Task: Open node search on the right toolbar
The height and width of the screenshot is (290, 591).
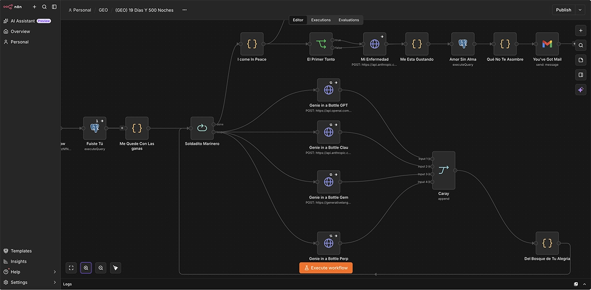Action: (x=581, y=45)
